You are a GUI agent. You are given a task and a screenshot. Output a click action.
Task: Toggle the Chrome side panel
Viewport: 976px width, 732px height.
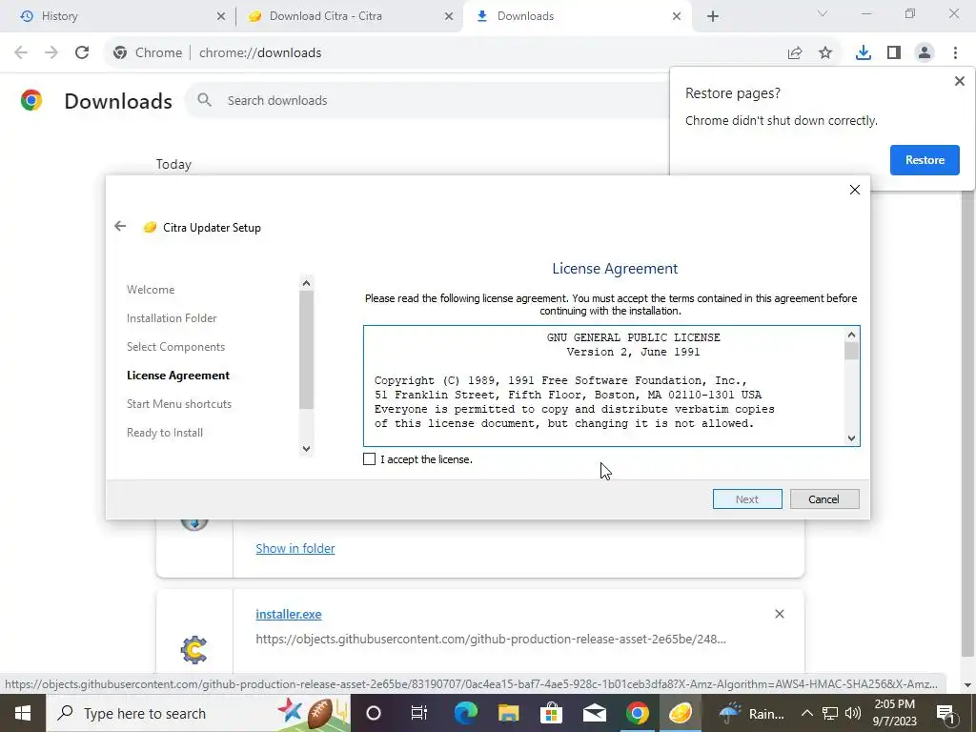(x=894, y=53)
